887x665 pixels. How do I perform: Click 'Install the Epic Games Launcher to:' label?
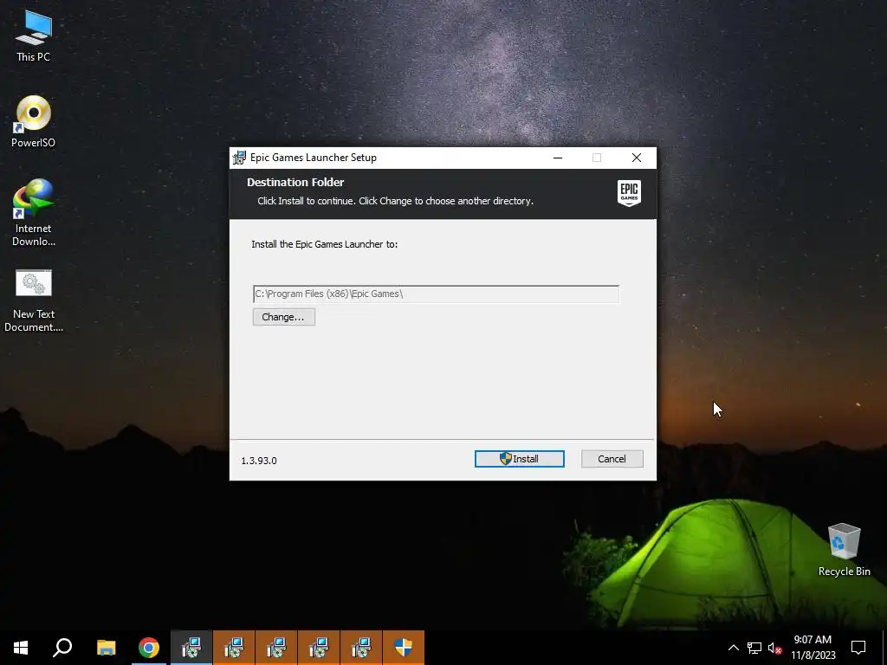(325, 244)
